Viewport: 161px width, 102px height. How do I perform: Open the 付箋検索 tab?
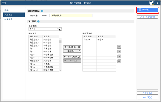[x=14, y=20]
